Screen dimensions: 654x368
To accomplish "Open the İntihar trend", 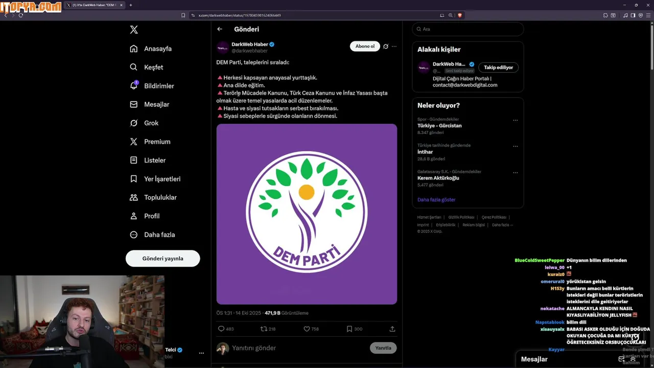I will coord(468,152).
